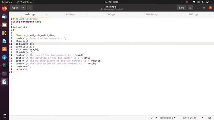
Task: Click the line 'sub=SUB(a,b);'
Action: click(24, 47)
